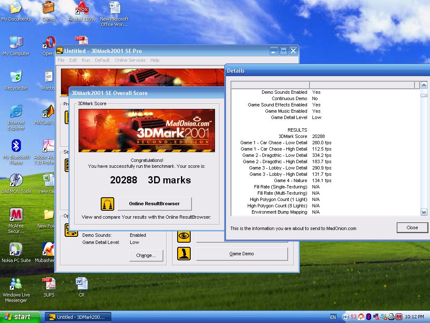
Task: Launch DAEMON Tools shortcut
Action: [x=16, y=183]
